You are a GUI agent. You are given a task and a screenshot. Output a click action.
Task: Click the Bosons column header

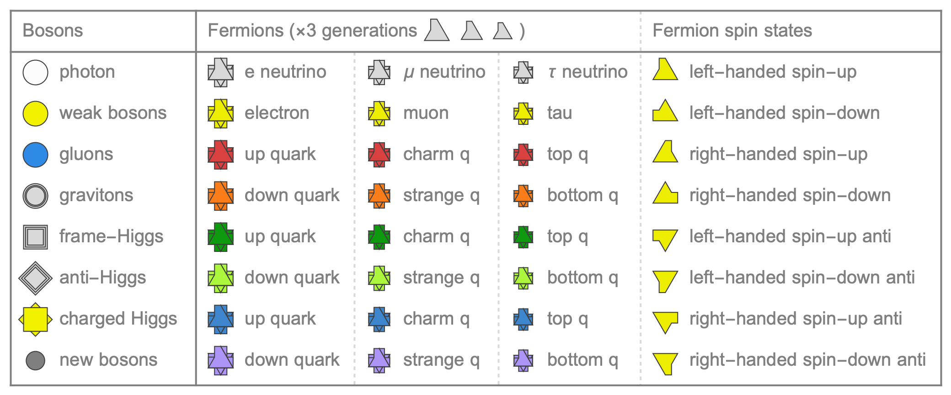pos(53,31)
